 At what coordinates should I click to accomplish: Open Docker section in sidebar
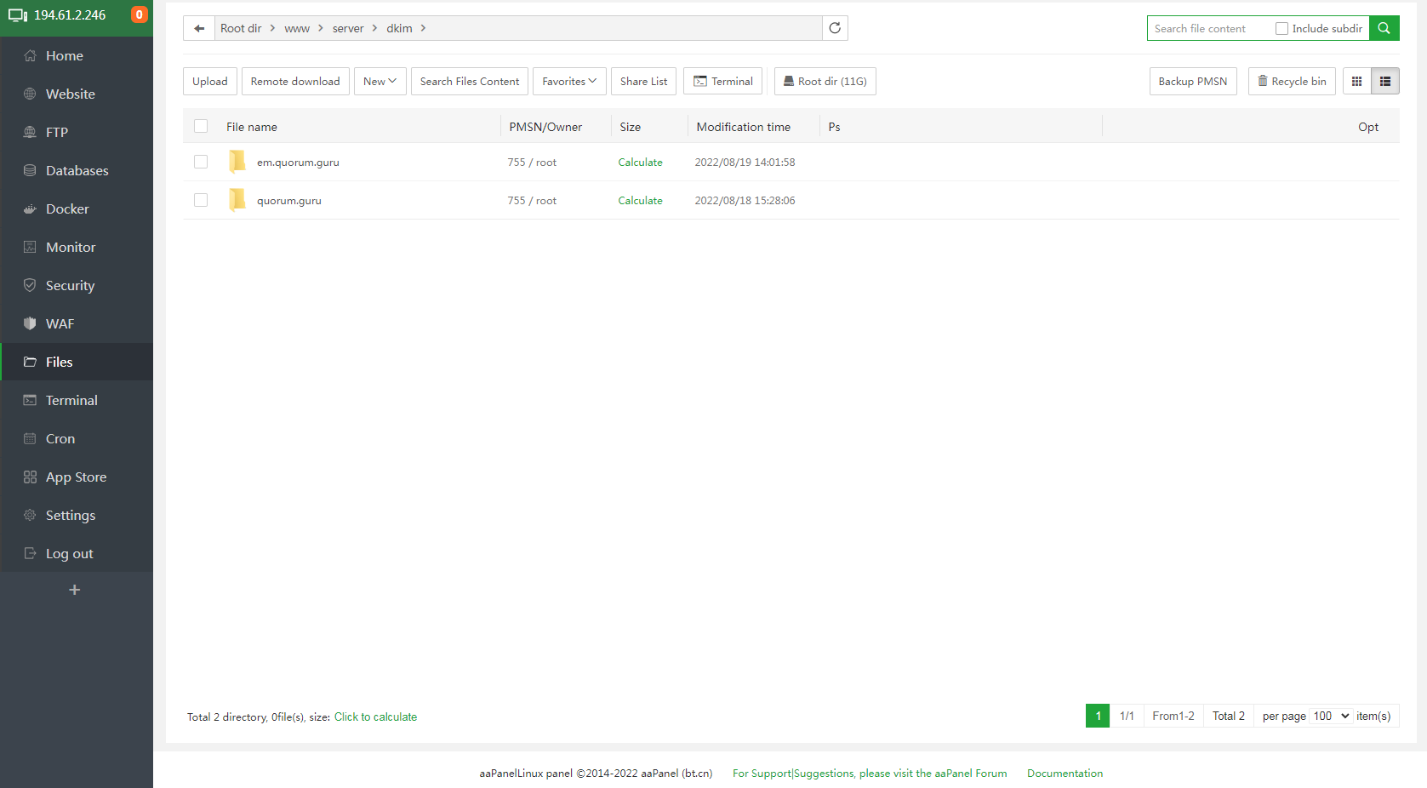[x=77, y=208]
